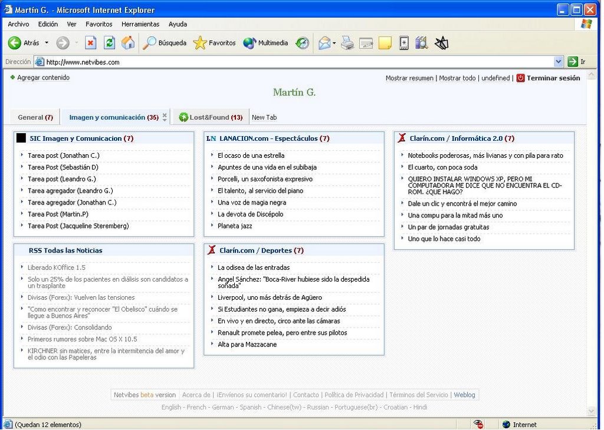Open 'El ocaso de una estrella' article

[251, 156]
